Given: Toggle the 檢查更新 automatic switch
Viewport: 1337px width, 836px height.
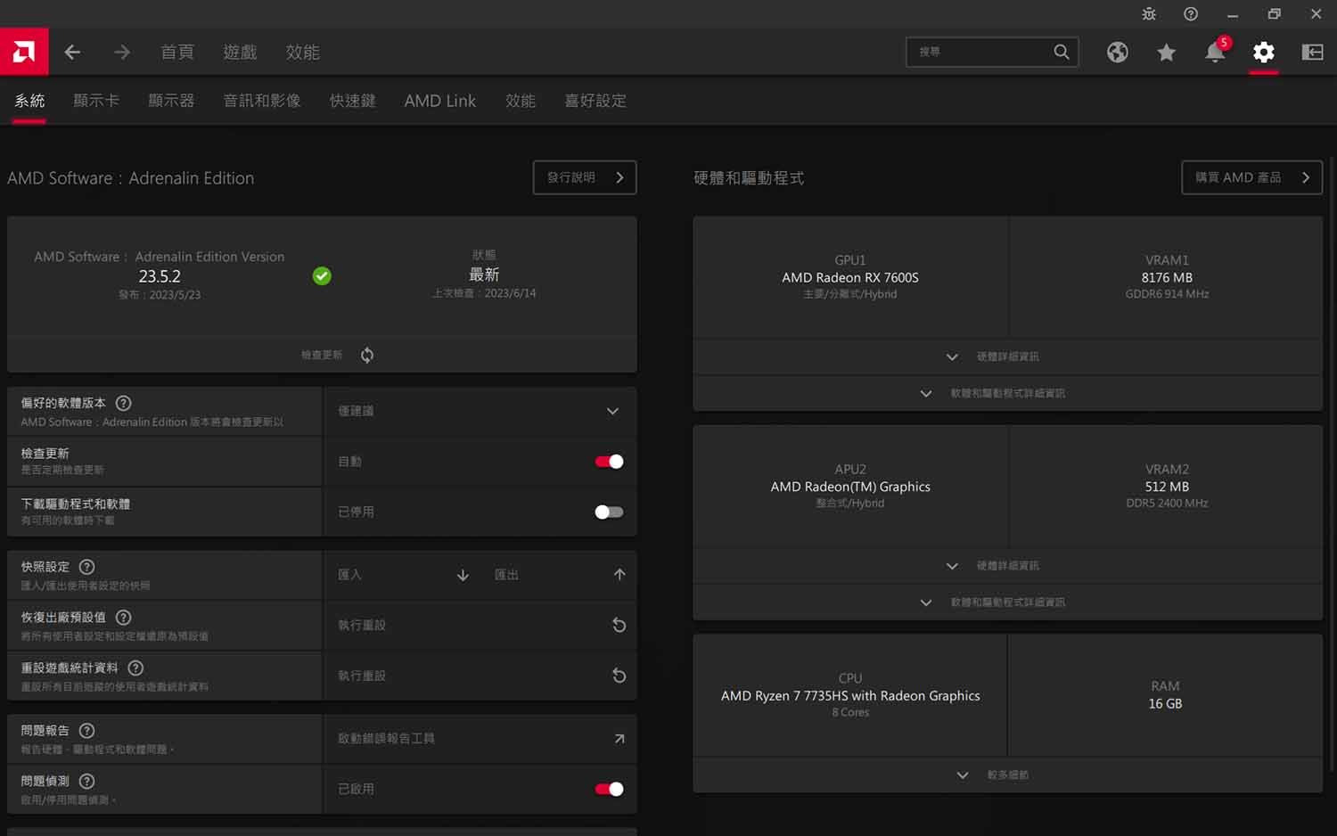Looking at the screenshot, I should tap(610, 462).
